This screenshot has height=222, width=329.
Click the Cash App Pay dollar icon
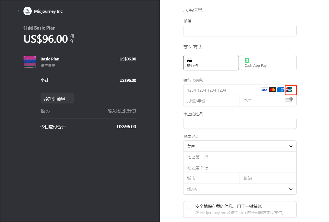[247, 60]
